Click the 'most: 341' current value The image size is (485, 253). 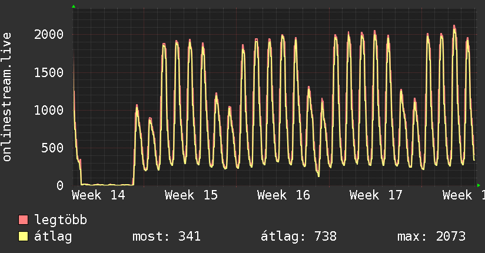click(167, 237)
